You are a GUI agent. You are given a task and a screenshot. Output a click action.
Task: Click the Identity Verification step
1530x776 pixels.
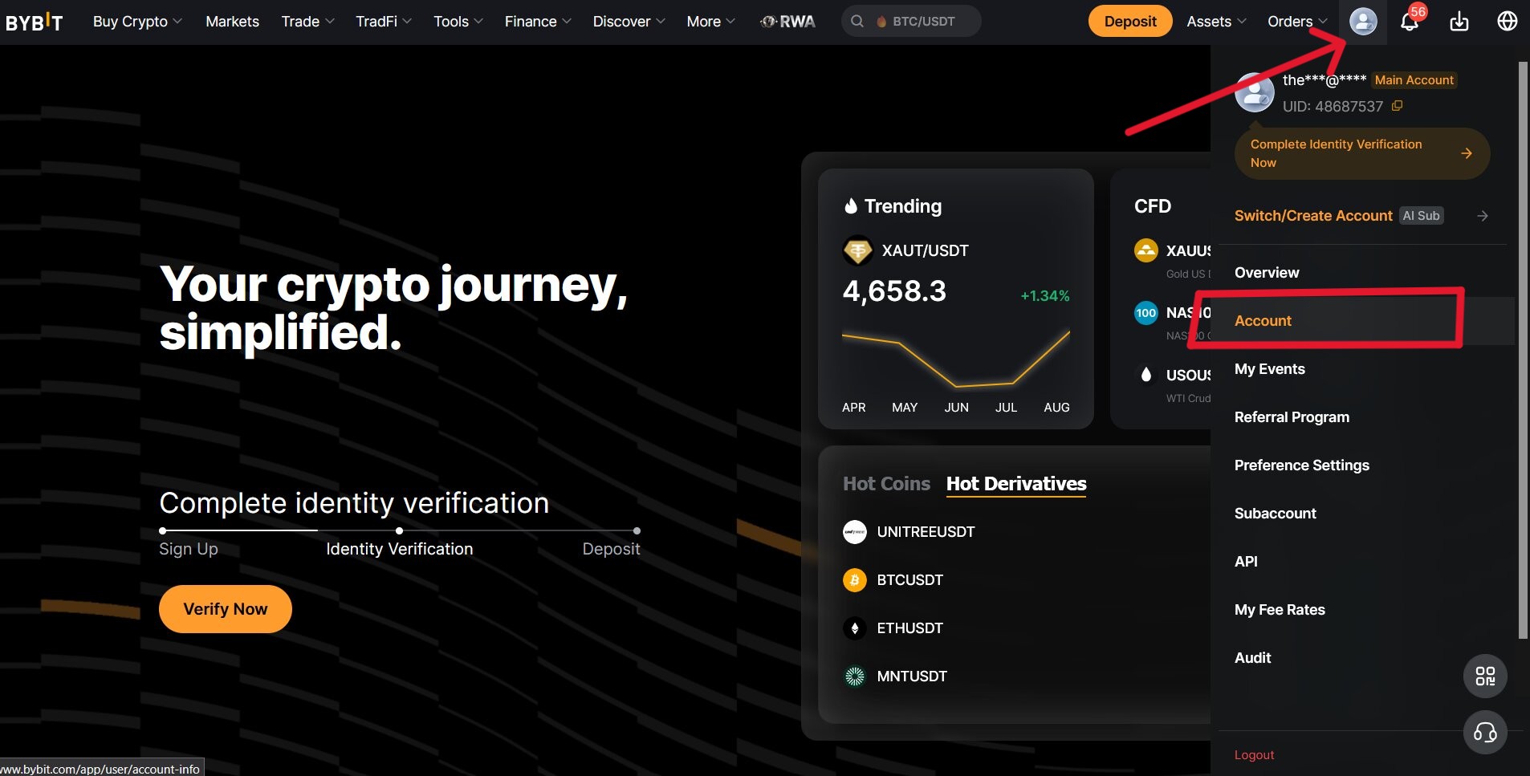[x=400, y=549]
